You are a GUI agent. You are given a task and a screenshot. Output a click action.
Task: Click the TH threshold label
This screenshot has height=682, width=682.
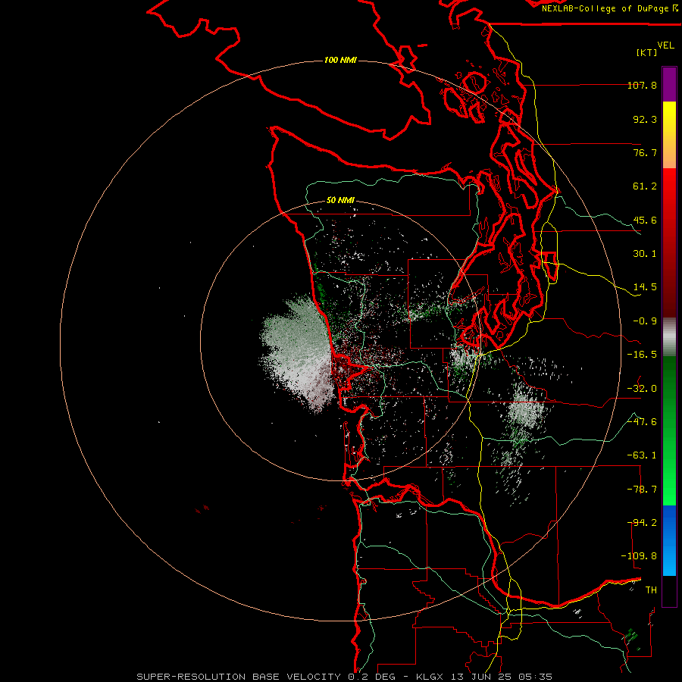pyautogui.click(x=651, y=590)
